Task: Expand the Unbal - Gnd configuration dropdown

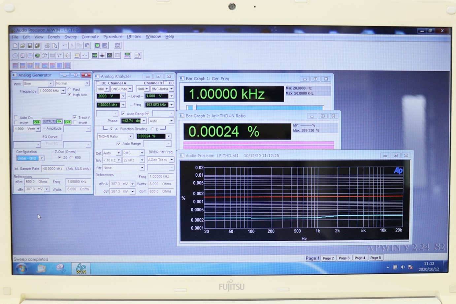Action: tap(42, 158)
